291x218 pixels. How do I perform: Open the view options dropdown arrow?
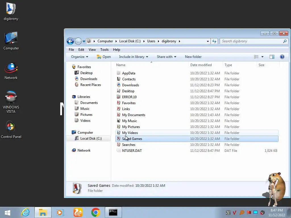(x=262, y=57)
